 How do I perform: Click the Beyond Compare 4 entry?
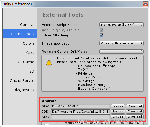point(94,89)
